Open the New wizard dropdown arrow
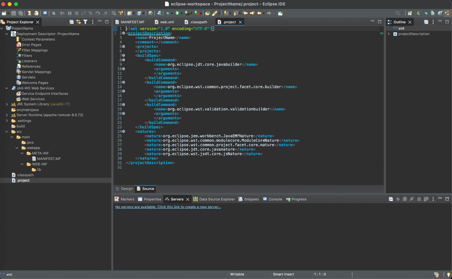 [8, 14]
